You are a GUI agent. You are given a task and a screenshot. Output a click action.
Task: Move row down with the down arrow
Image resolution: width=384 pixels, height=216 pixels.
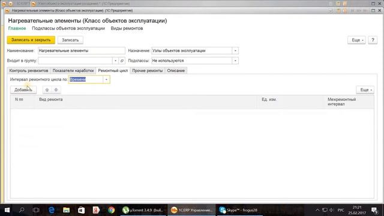tap(56, 90)
